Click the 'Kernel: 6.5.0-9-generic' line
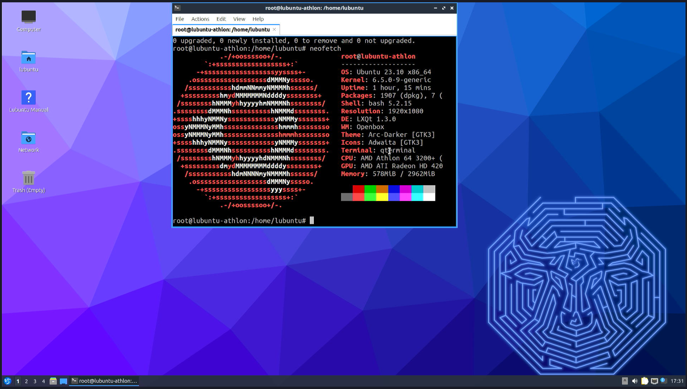687x389 pixels. point(386,80)
